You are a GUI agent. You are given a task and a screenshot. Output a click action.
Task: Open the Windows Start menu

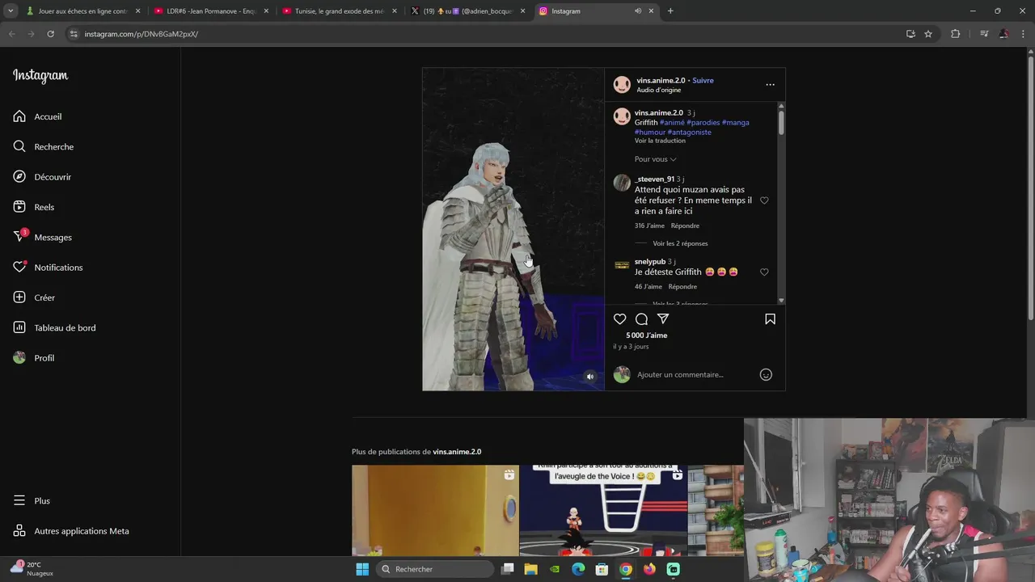point(362,569)
